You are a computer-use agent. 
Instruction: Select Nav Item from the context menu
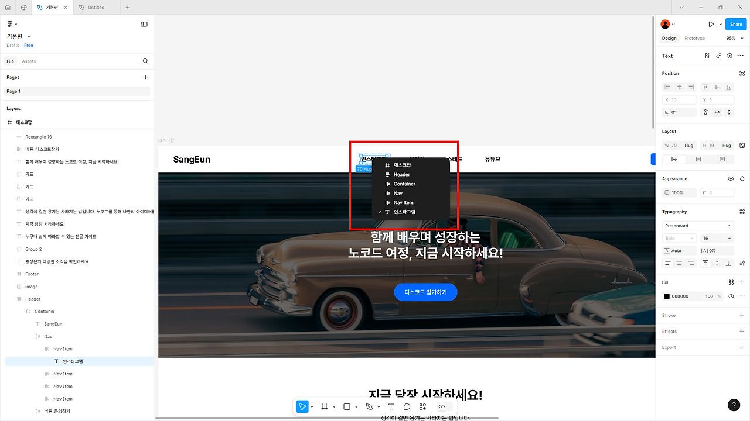(x=403, y=203)
